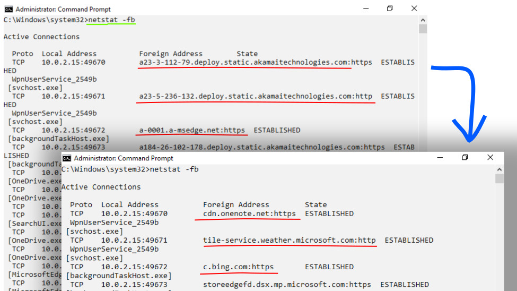Click the front window's scrollbar up arrow
Image resolution: width=517 pixels, height=291 pixels.
500,170
